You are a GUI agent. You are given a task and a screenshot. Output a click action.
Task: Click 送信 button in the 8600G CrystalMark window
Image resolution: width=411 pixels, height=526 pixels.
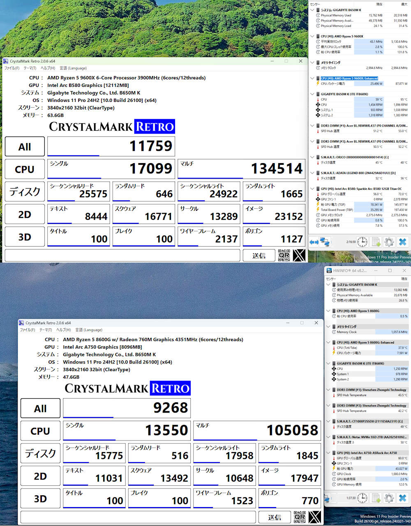(275, 517)
